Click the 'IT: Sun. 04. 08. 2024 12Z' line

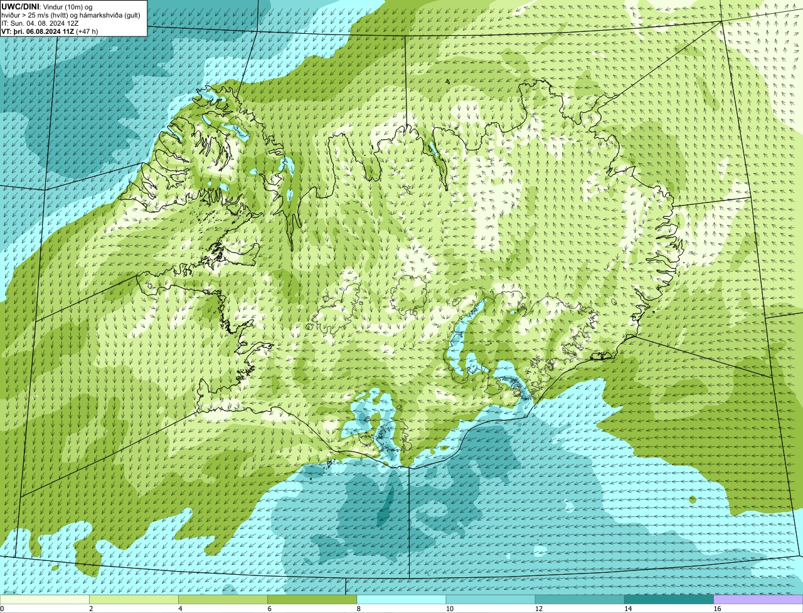click(40, 23)
